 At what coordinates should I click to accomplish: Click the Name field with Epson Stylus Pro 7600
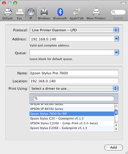[x=74, y=73]
